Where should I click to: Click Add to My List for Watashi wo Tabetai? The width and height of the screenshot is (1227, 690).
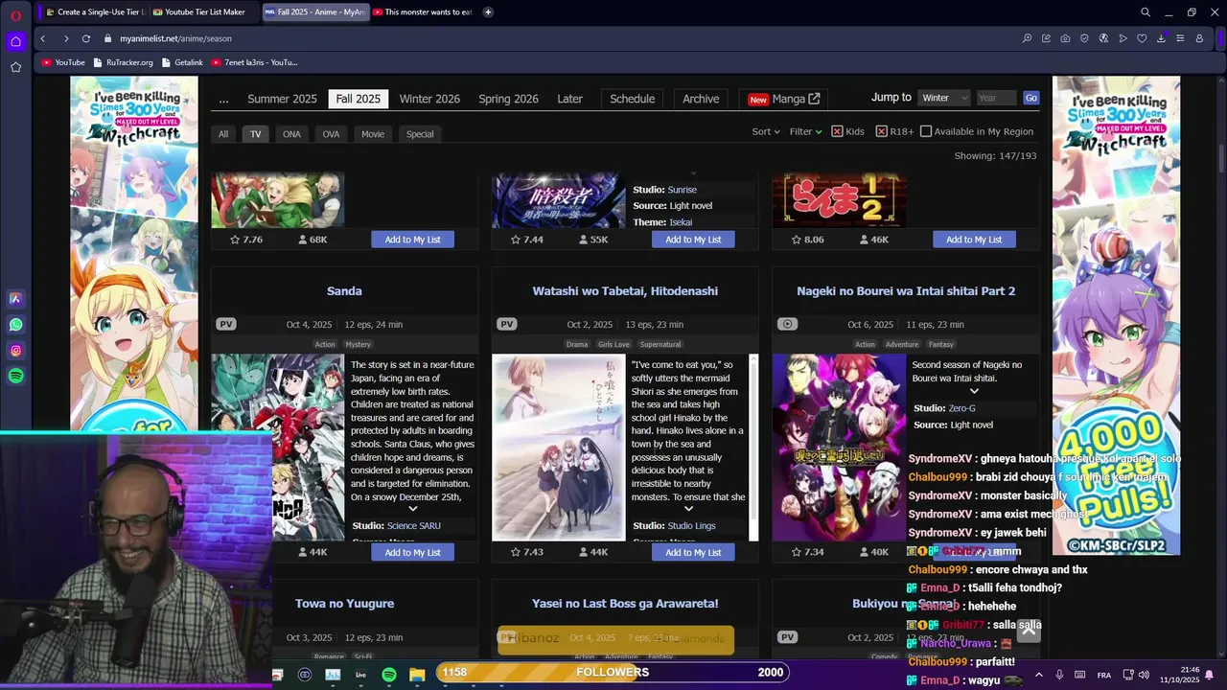(x=693, y=552)
